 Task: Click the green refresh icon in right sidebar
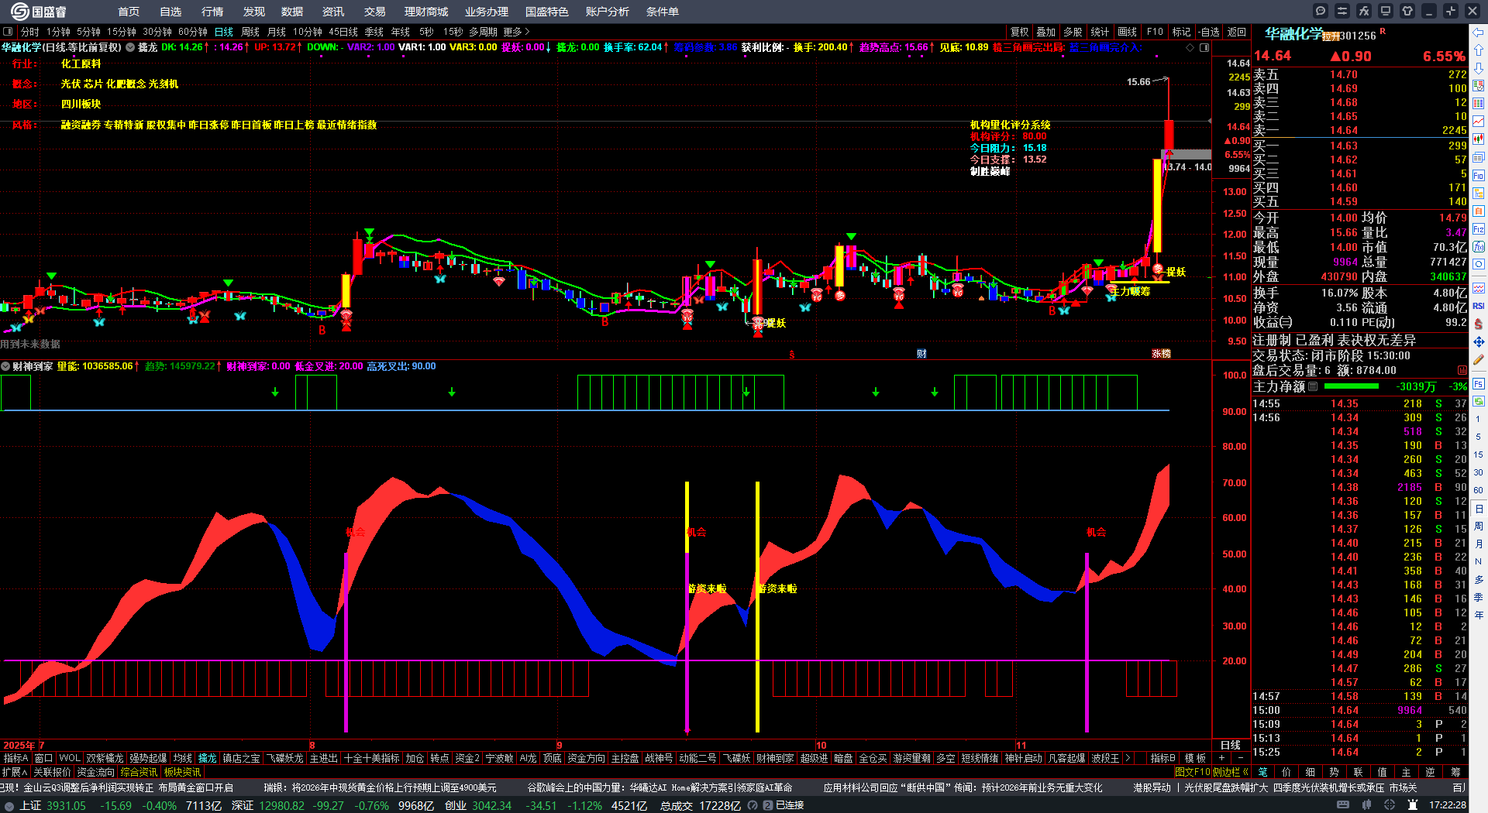pos(1479,401)
